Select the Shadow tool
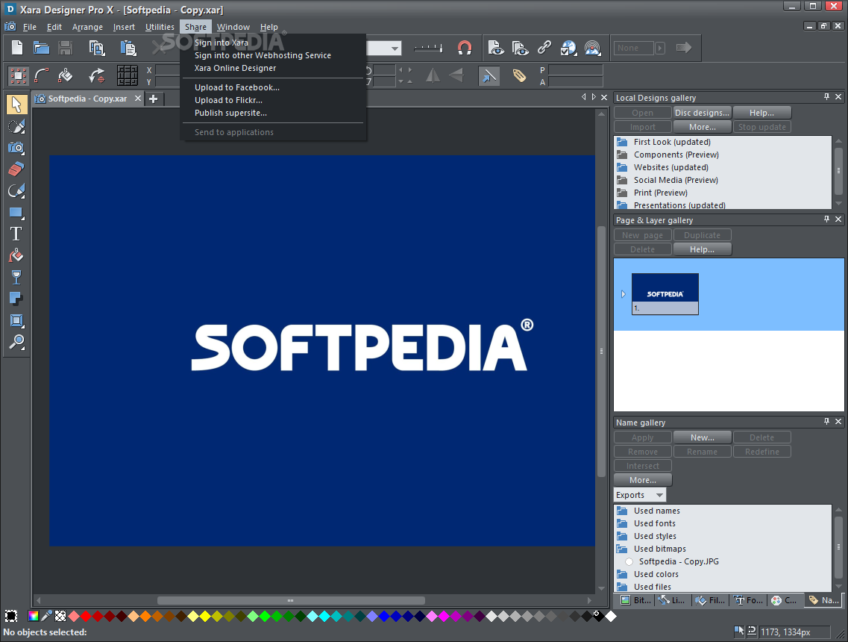The image size is (848, 642). (x=16, y=299)
